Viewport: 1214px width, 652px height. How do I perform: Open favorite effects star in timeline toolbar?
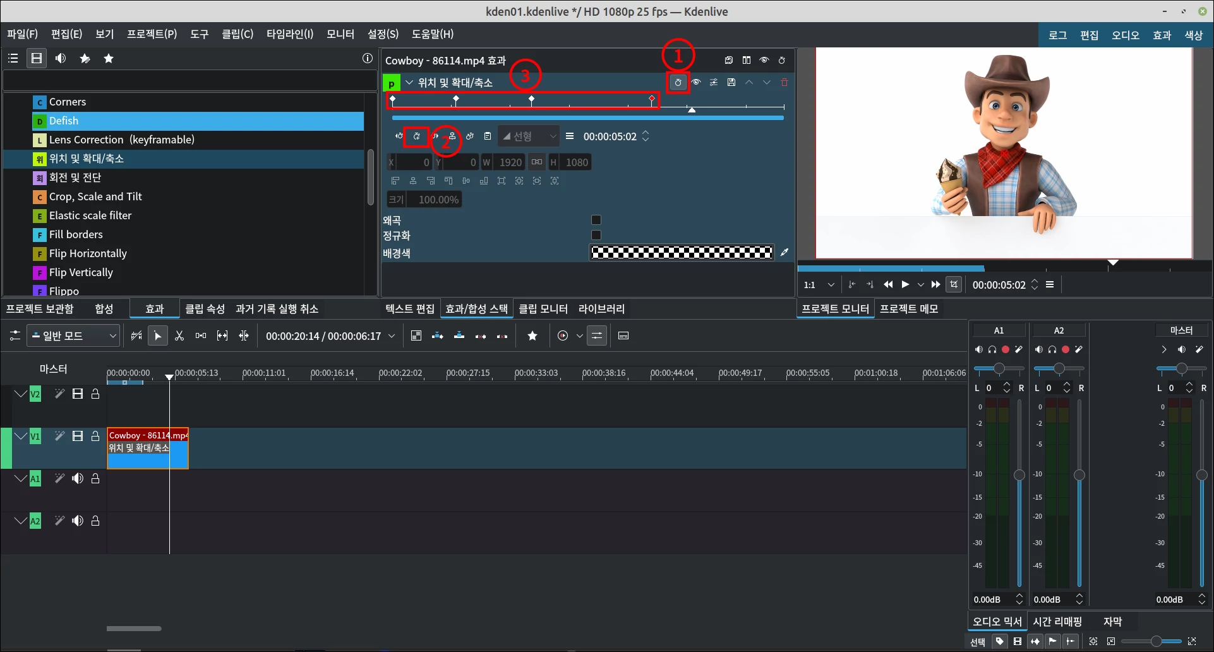[532, 336]
